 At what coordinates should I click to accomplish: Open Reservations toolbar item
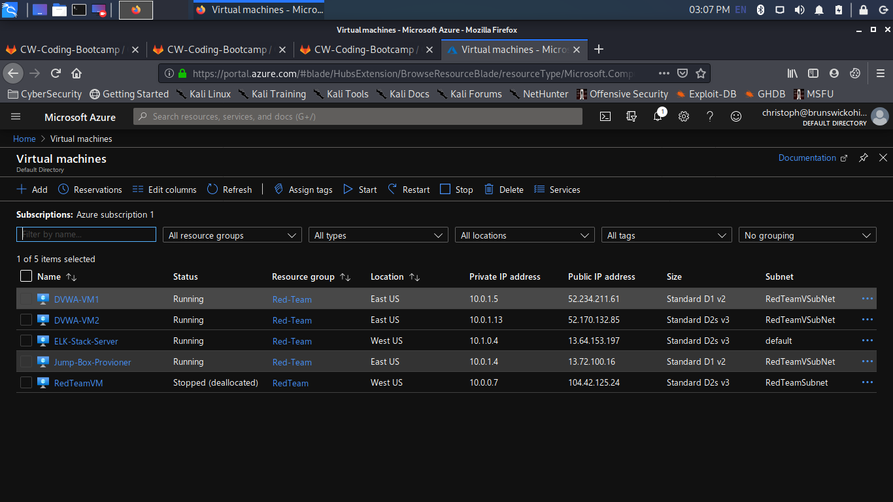click(x=90, y=190)
